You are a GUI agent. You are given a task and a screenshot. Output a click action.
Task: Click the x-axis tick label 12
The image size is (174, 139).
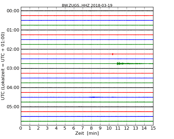[127, 128]
